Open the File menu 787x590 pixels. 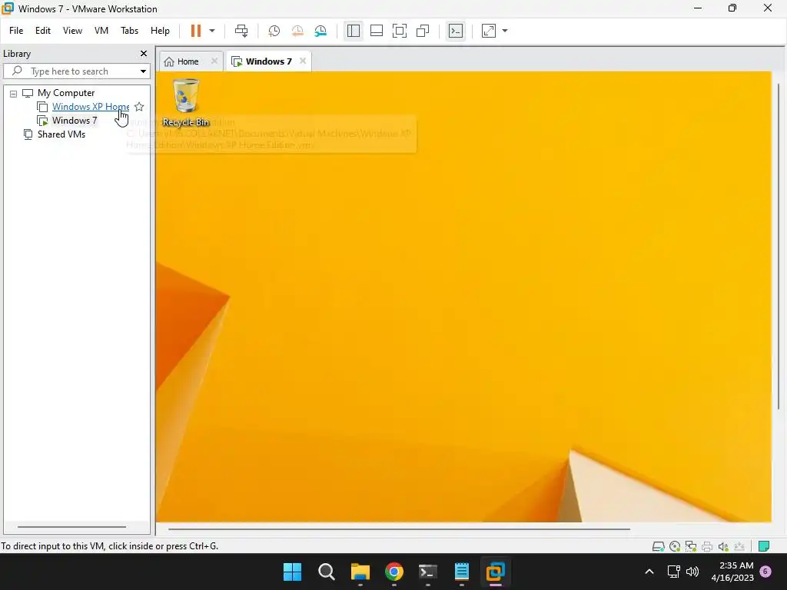point(16,31)
